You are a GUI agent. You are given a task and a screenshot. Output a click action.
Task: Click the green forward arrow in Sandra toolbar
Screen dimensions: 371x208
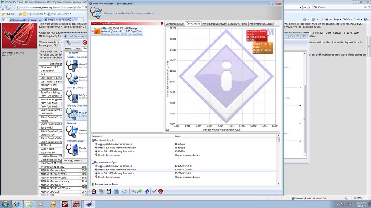click(139, 191)
